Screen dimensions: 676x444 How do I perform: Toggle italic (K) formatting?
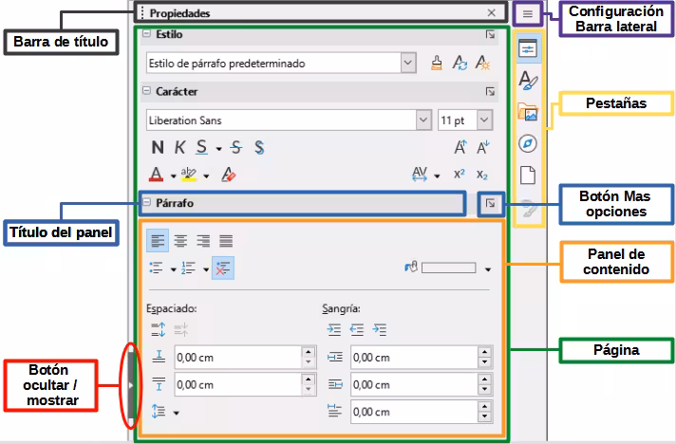179,148
